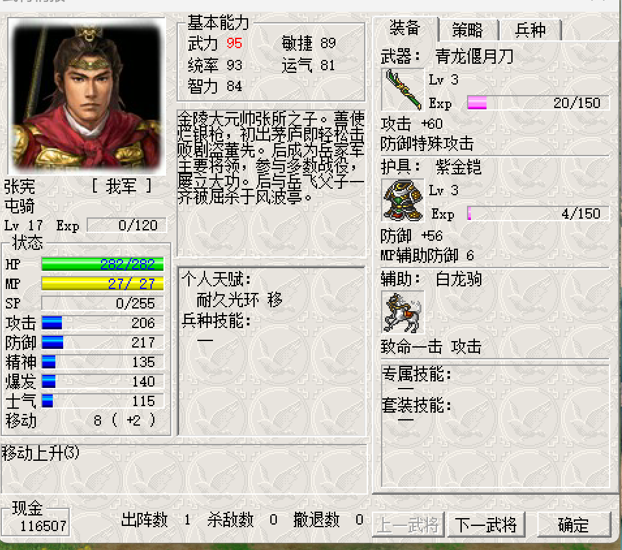
Task: Switch to the 兵种 tab
Action: 530,30
